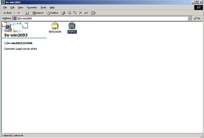The height and width of the screenshot is (138, 204).
Task: Open the File menu
Action: 5,7
